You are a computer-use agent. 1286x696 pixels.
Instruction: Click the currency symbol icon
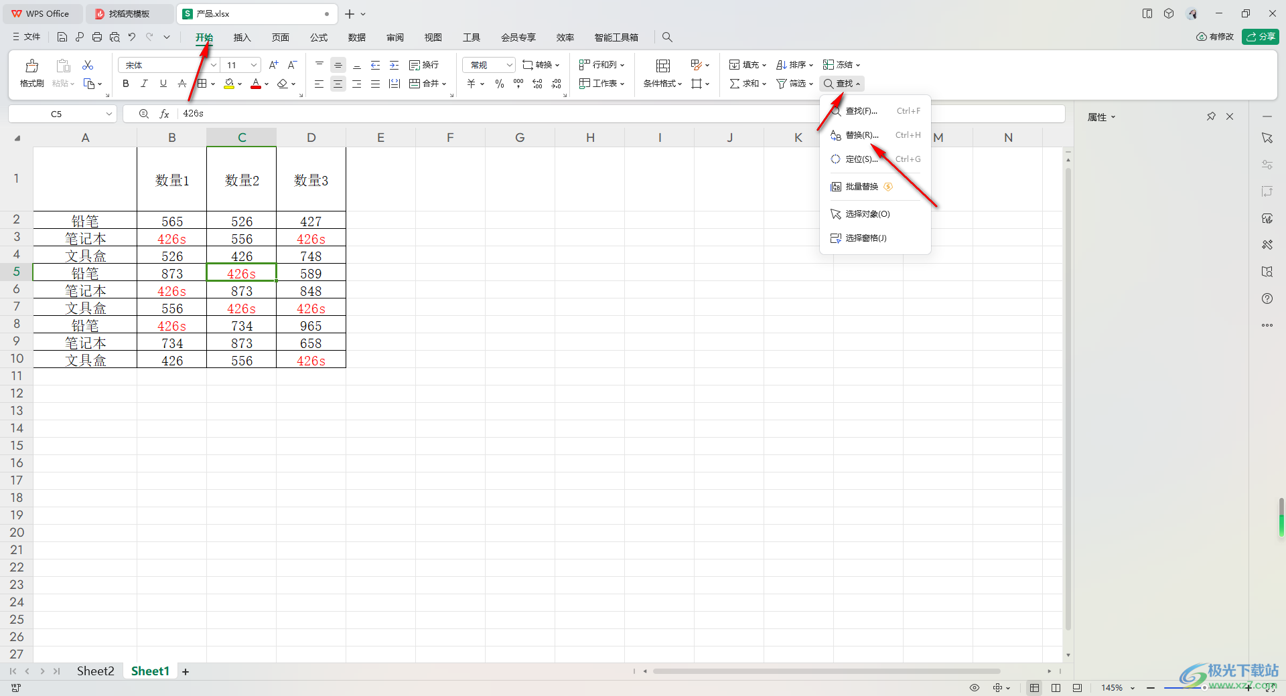point(472,84)
